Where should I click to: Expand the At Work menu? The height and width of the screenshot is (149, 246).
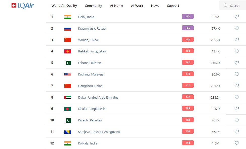137,6
